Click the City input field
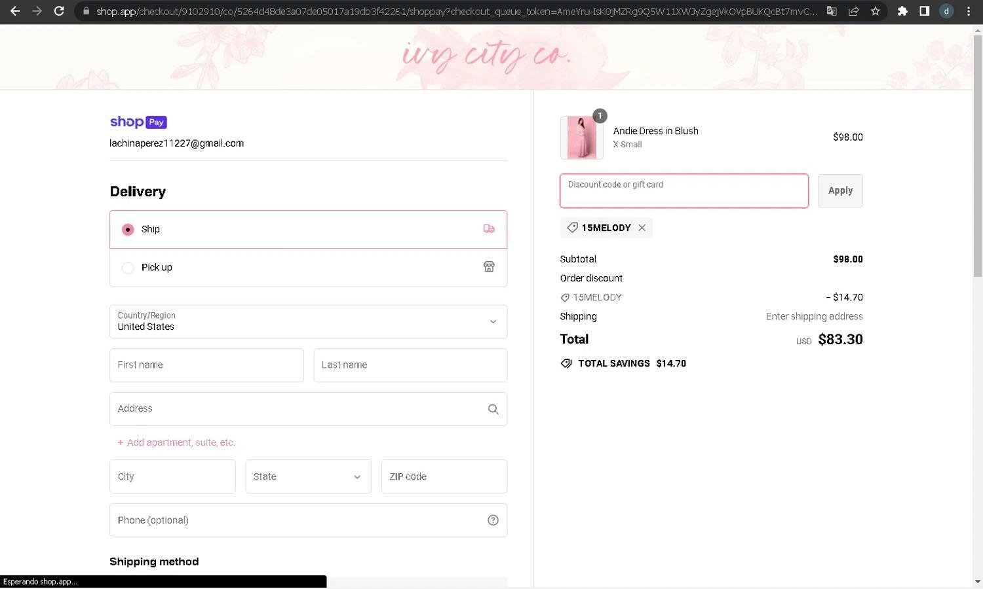Image resolution: width=983 pixels, height=589 pixels. [172, 476]
